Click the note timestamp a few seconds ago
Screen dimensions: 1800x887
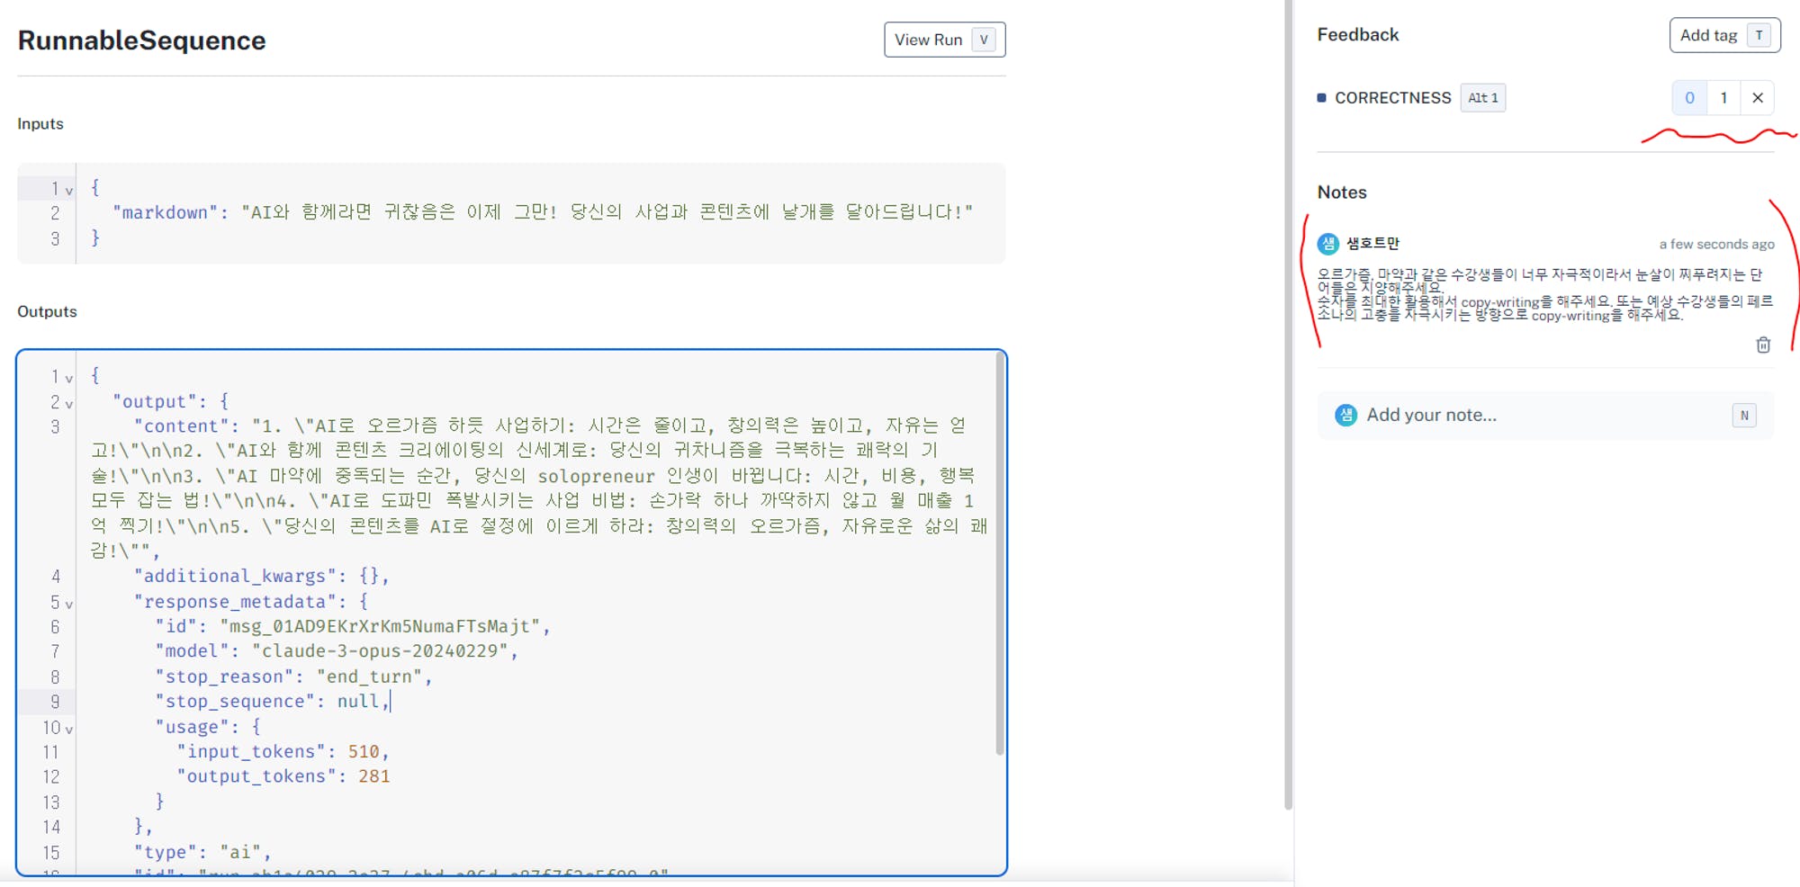coord(1716,244)
